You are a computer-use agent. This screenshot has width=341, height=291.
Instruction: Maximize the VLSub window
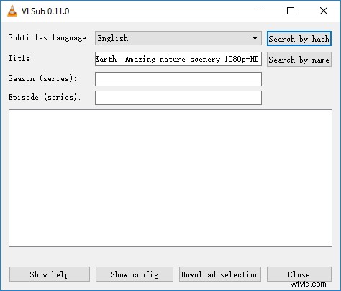[x=291, y=11]
